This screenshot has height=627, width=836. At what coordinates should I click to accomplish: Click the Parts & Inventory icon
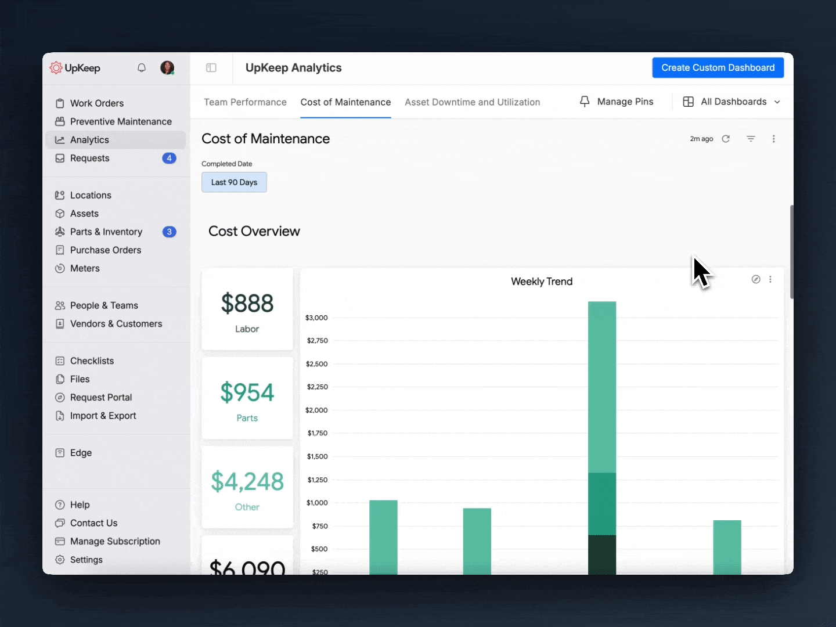60,232
